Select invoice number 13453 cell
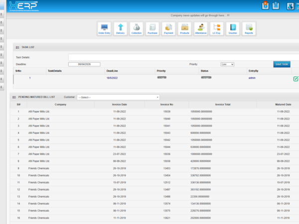 [167, 168]
